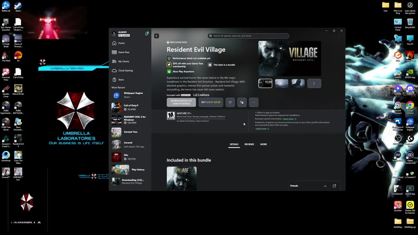Open the Epic Games Launcher desktop icon

click(x=6, y=24)
